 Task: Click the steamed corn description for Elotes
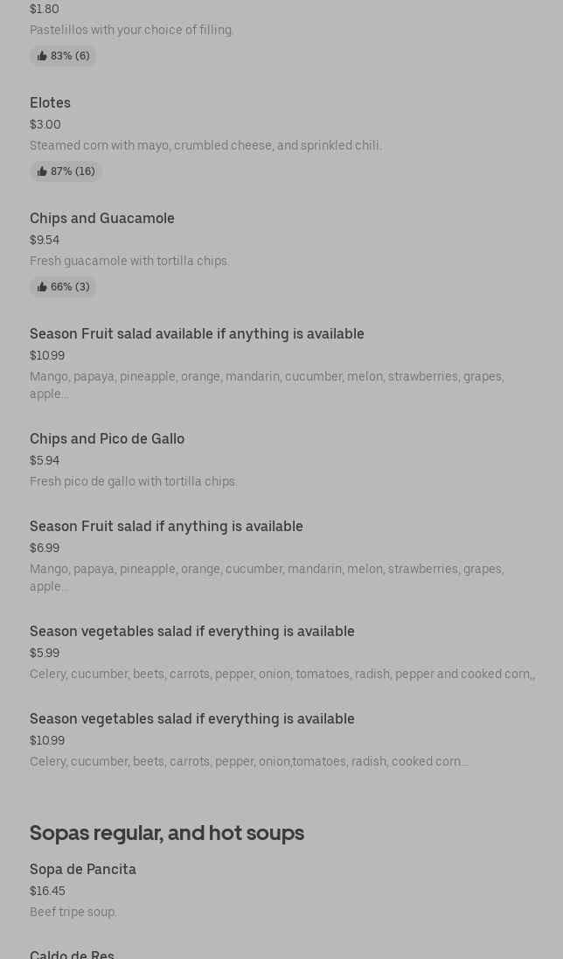pyautogui.click(x=205, y=145)
